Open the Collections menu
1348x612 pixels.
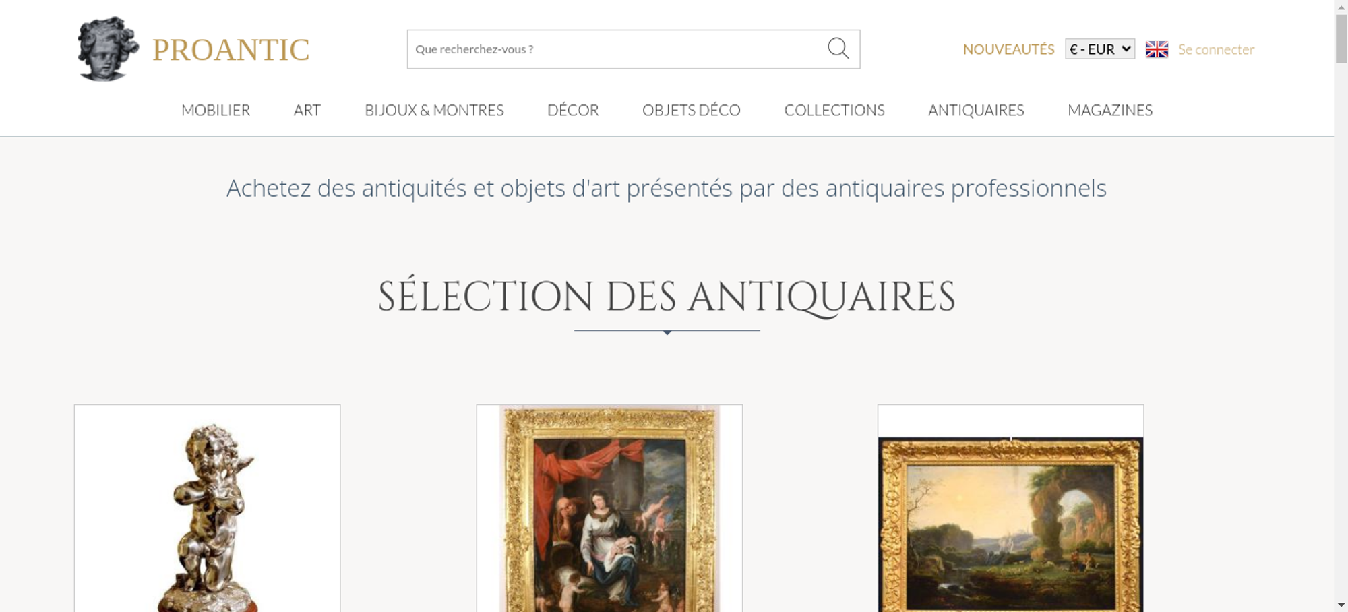(x=834, y=110)
